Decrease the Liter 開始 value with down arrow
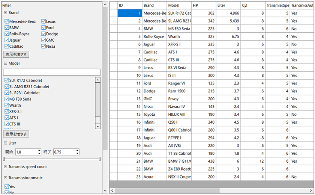Screen dimensions: 315x195 pos(39,154)
